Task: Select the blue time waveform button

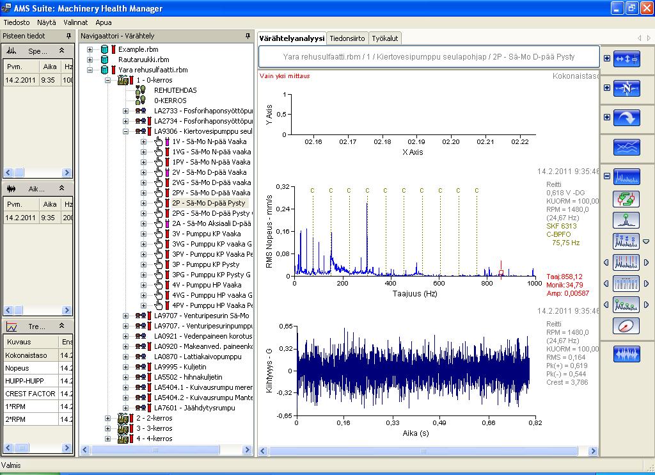Action: (x=627, y=354)
